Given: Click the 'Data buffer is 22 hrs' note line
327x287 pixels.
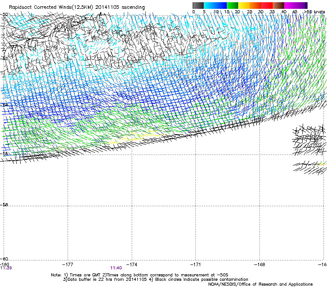Looking at the screenshot, I should [156, 279].
